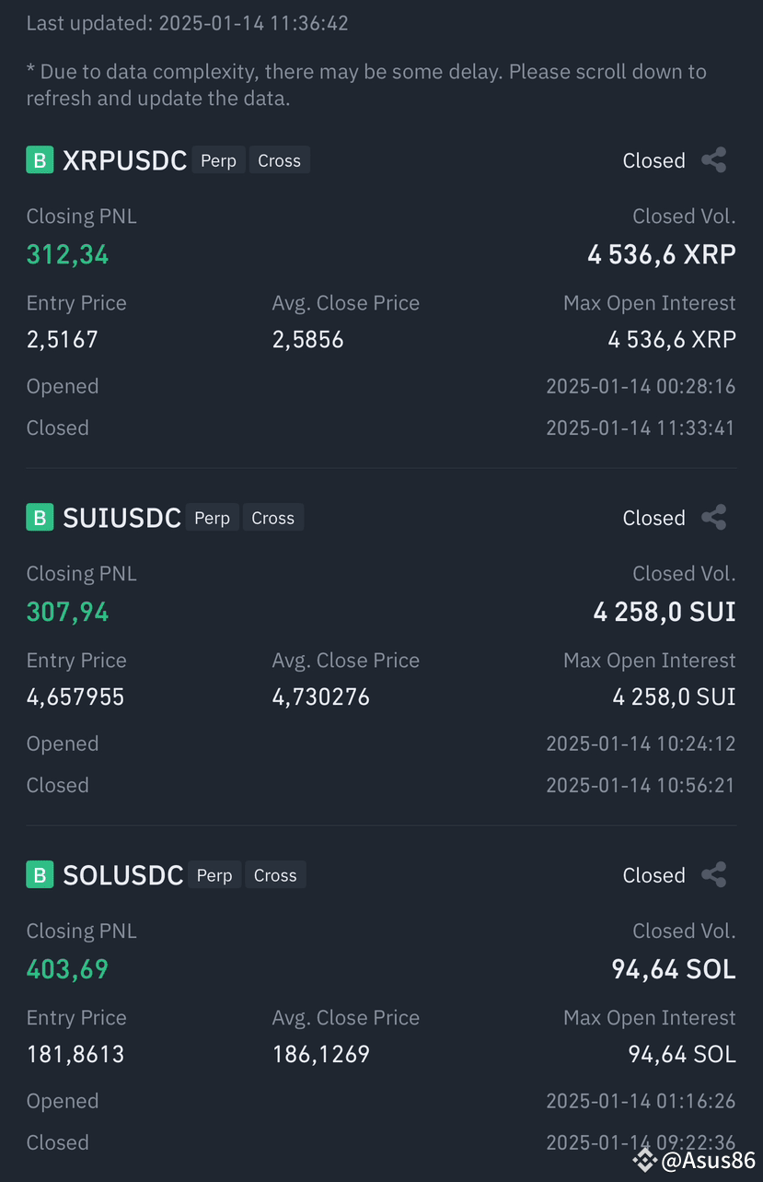Select Perp tag on SUIUSDC row
The image size is (763, 1182).
coord(213,518)
